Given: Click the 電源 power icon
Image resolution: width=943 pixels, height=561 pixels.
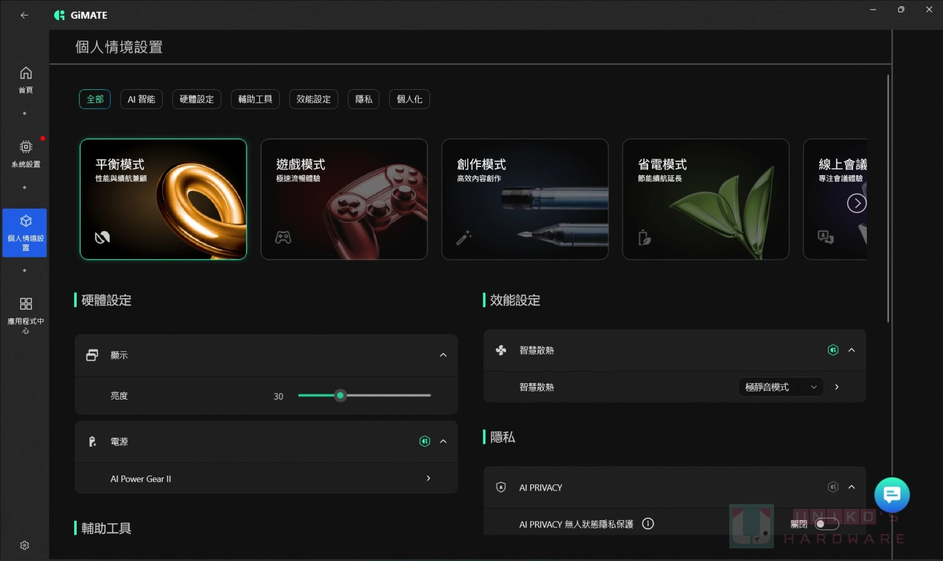Looking at the screenshot, I should tap(92, 442).
